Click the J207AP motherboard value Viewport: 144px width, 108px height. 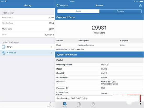[x=104, y=78]
